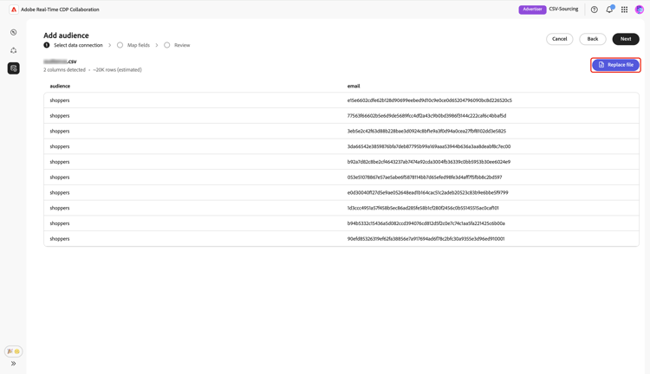Click the email hash starting '1d3ccc49'
The width and height of the screenshot is (650, 374).
pos(423,208)
